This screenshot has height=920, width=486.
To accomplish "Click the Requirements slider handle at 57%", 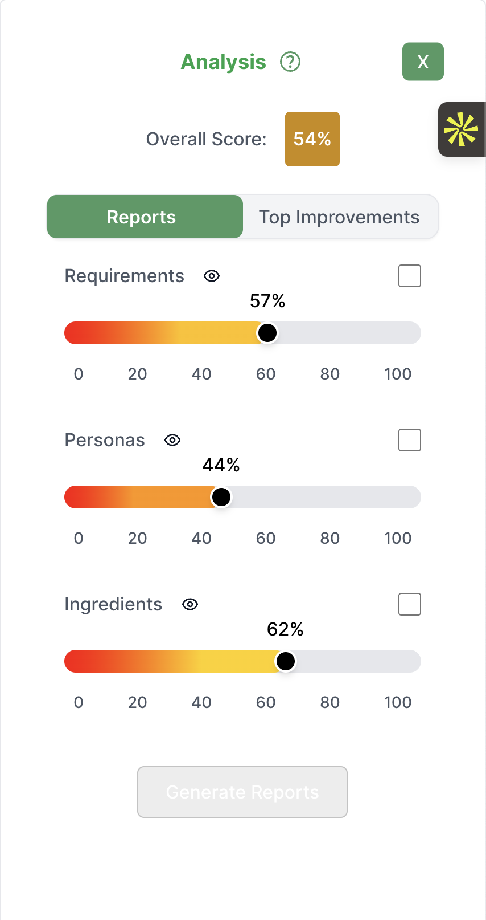I will click(x=267, y=333).
